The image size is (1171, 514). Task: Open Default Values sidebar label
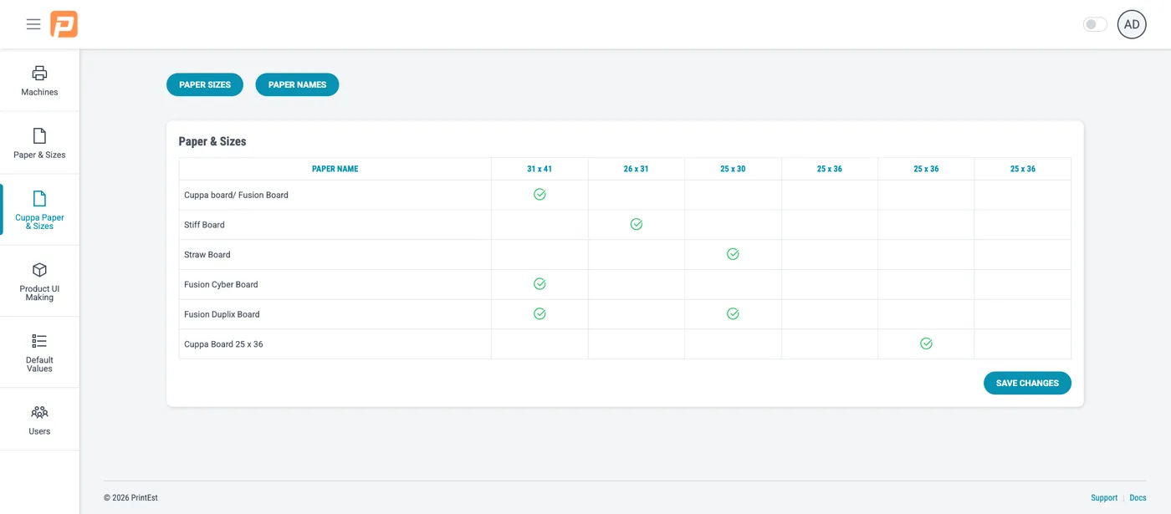39,364
